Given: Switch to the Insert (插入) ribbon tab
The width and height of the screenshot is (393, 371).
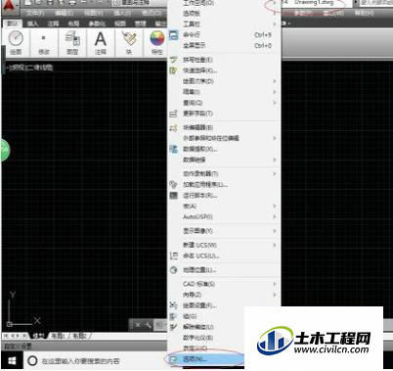Looking at the screenshot, I should coord(32,23).
